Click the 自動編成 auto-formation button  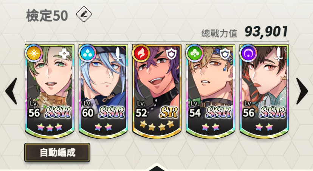pos(57,153)
